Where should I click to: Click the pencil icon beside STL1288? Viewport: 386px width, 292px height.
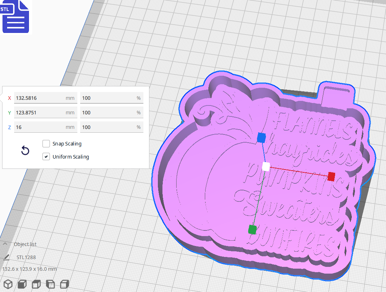(7, 257)
